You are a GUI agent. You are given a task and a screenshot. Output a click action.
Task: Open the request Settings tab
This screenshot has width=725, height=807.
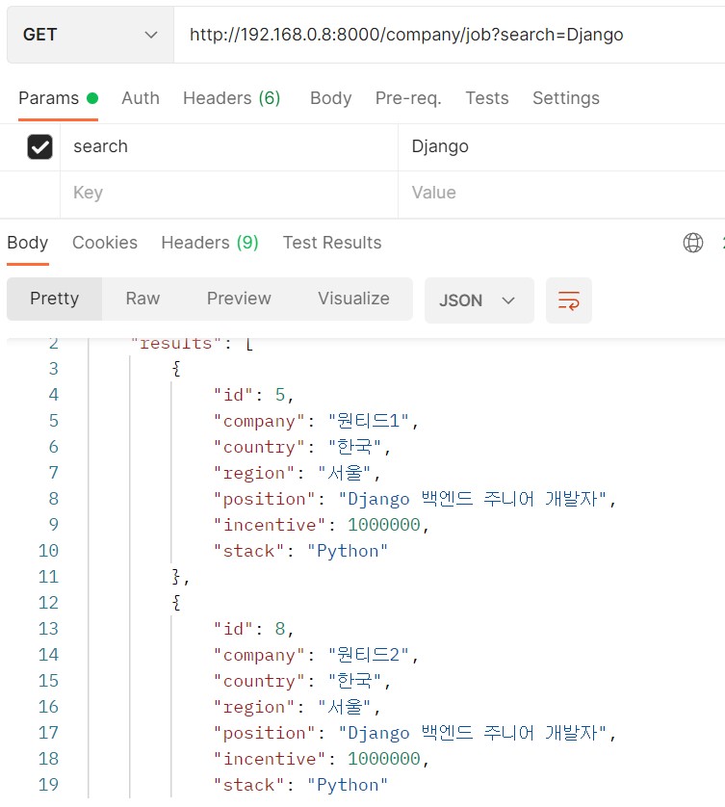[x=565, y=97]
